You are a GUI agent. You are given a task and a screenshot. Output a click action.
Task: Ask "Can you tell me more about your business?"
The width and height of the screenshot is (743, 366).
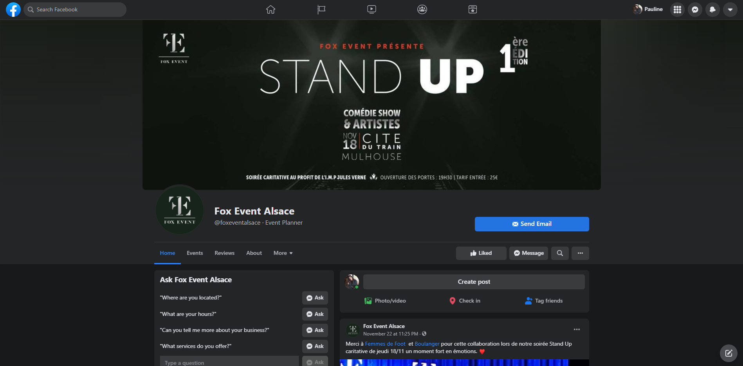(315, 330)
